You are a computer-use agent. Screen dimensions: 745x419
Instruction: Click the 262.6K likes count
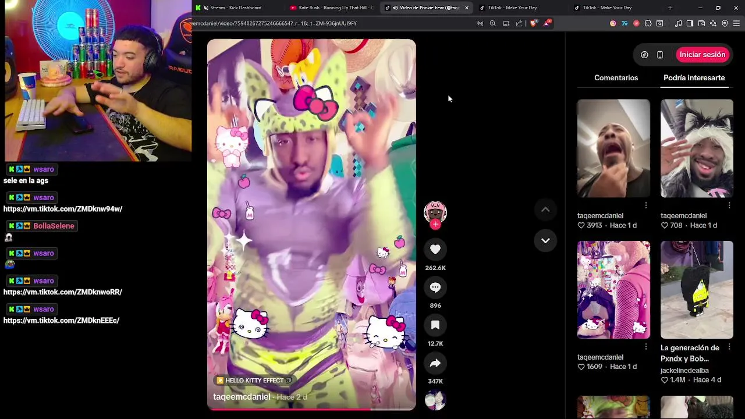[x=435, y=268]
